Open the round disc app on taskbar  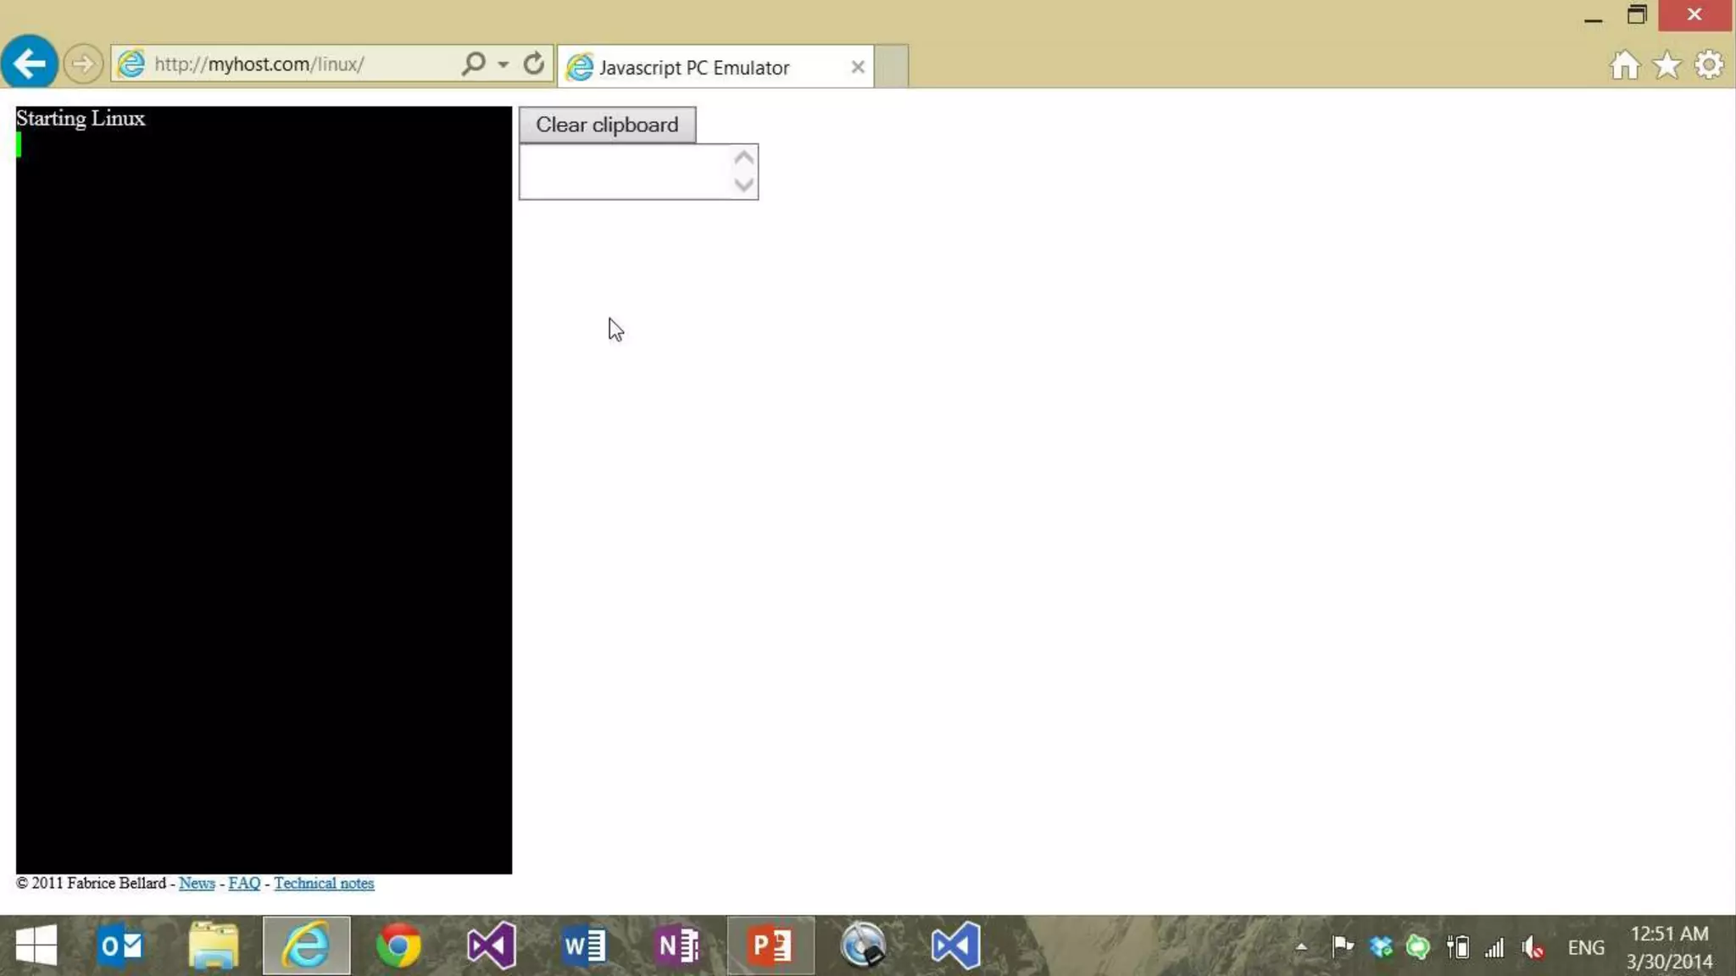point(863,945)
